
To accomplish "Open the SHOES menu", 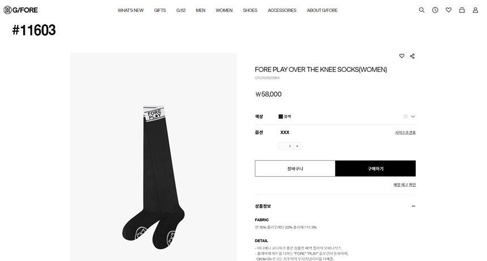I will point(250,10).
